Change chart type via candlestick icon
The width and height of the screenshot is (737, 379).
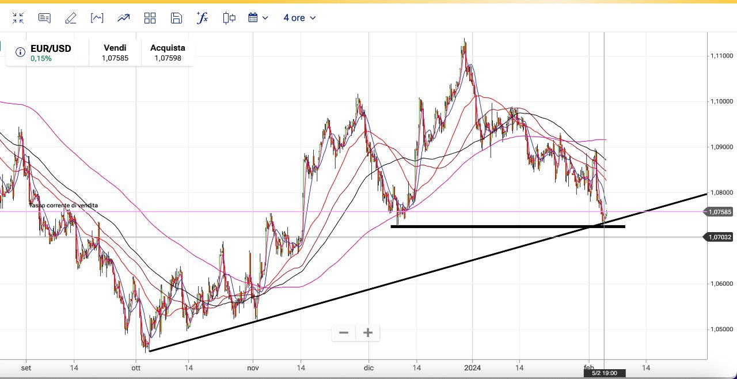(229, 18)
